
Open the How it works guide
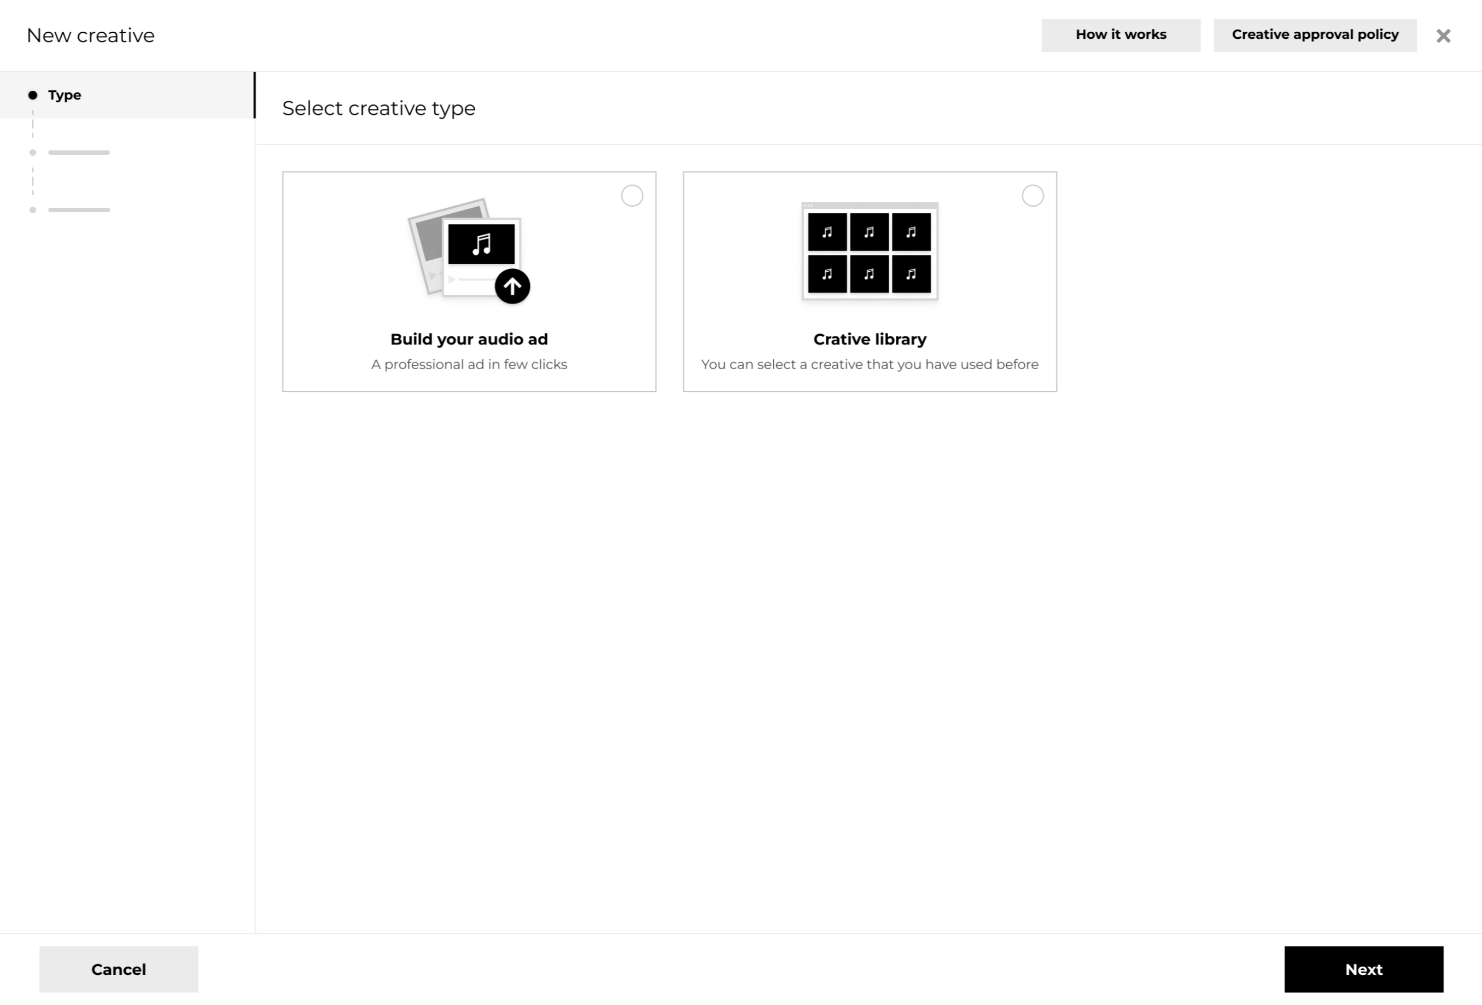pyautogui.click(x=1121, y=35)
